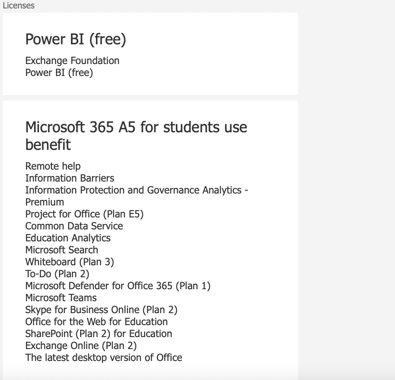Click the Licenses section label

click(x=19, y=6)
